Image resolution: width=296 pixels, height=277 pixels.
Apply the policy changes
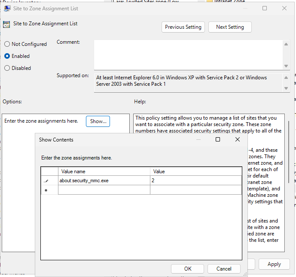pos(274,264)
